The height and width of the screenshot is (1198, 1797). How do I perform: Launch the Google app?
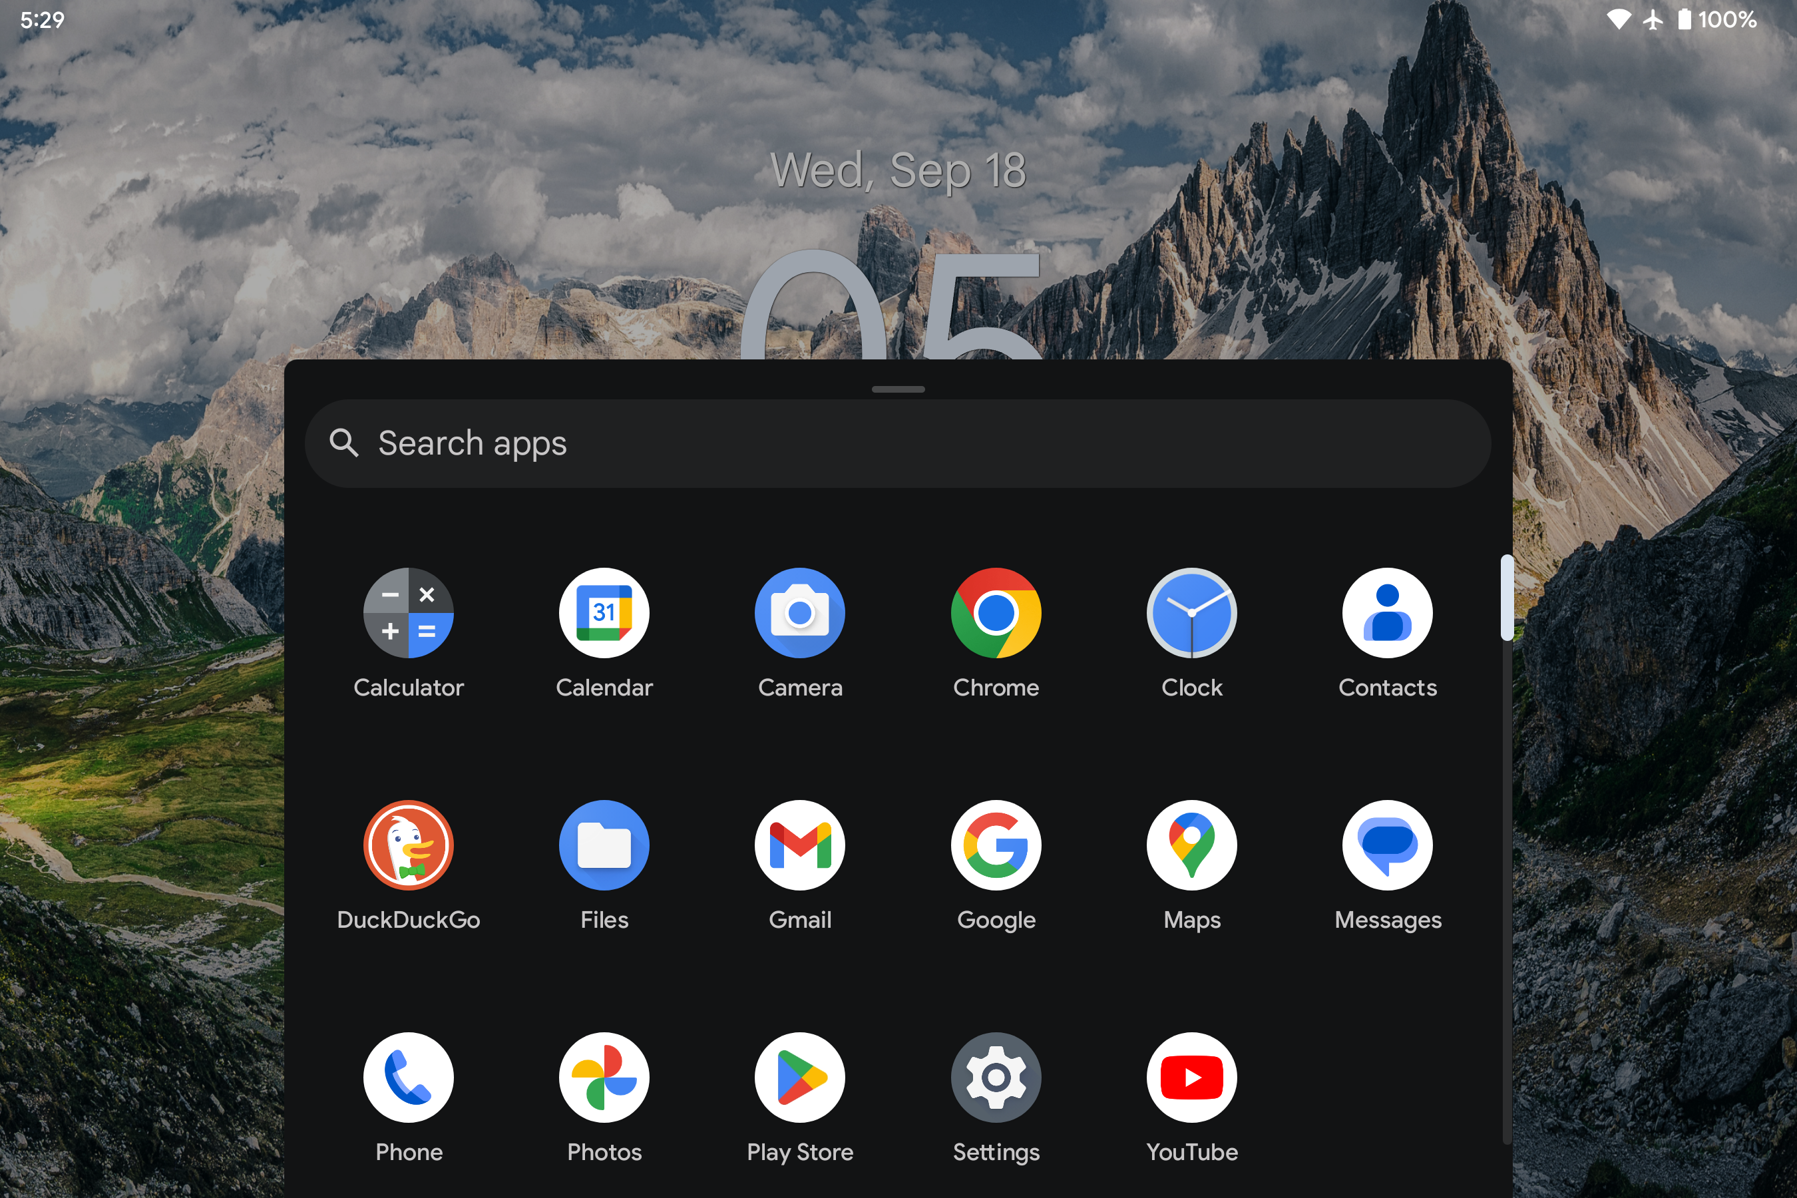click(996, 845)
